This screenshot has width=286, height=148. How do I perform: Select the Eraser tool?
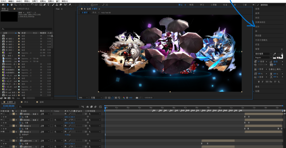tap(61, 5)
